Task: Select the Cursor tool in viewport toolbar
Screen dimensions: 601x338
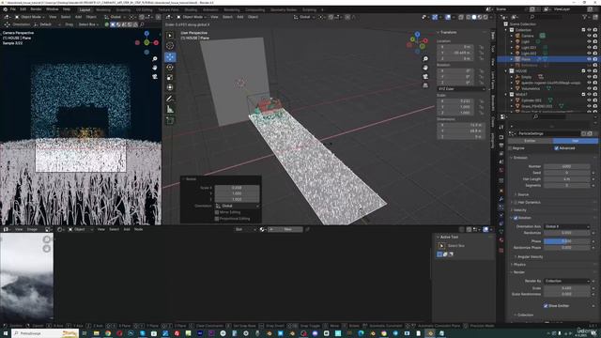Action: [170, 46]
